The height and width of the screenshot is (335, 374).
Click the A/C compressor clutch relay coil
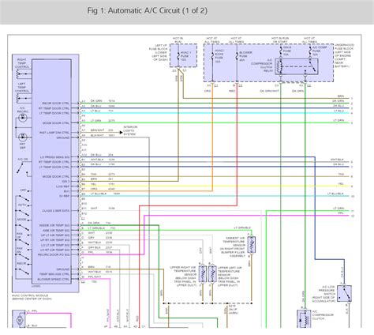(x=279, y=67)
